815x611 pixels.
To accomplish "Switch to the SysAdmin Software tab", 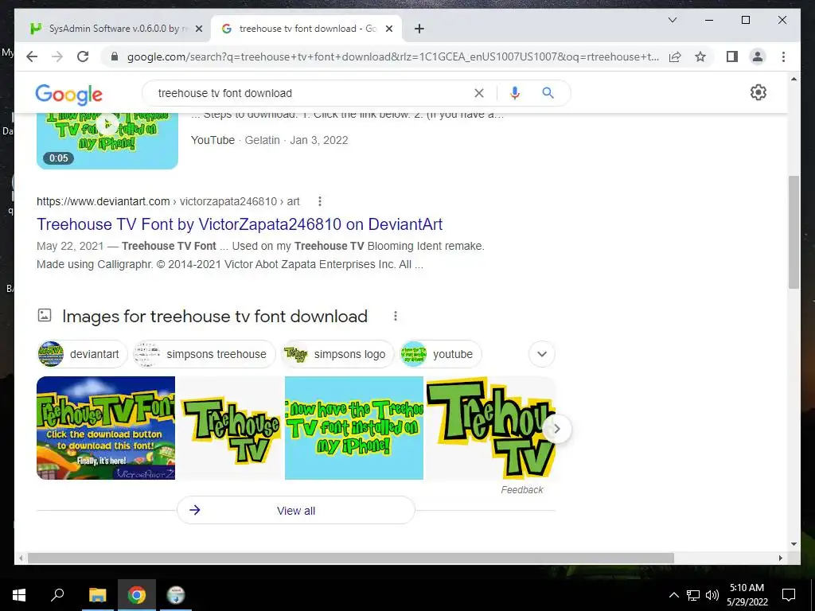I will coord(113,29).
